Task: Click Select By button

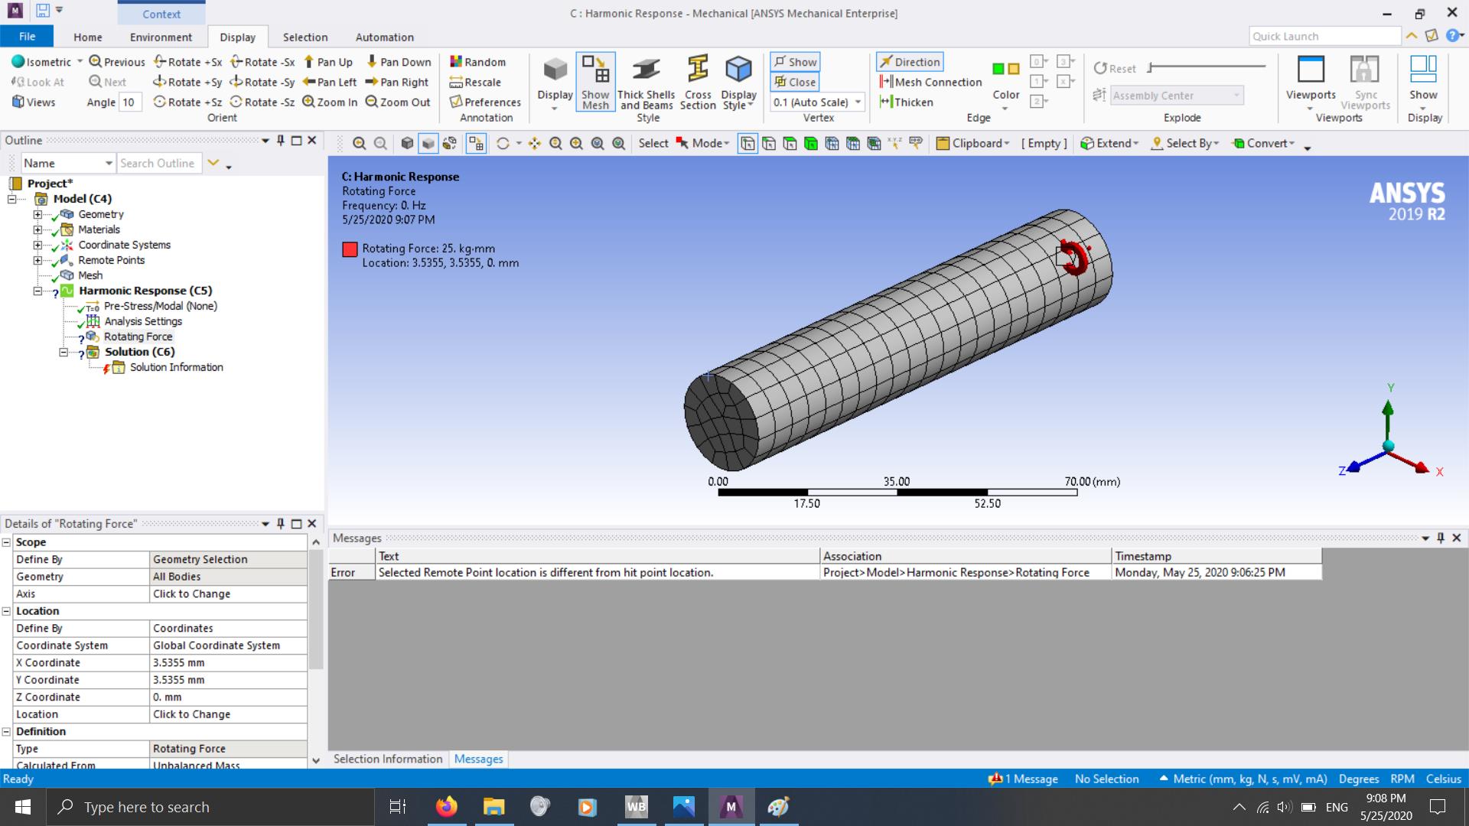Action: point(1185,143)
